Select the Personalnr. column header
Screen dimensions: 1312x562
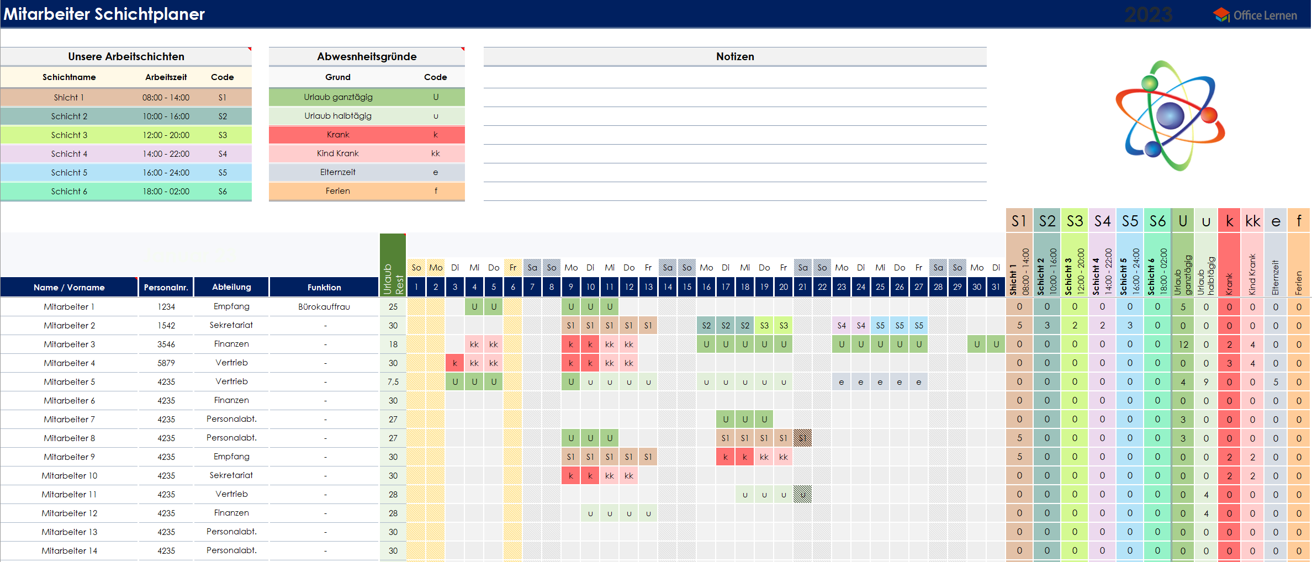pyautogui.click(x=166, y=287)
